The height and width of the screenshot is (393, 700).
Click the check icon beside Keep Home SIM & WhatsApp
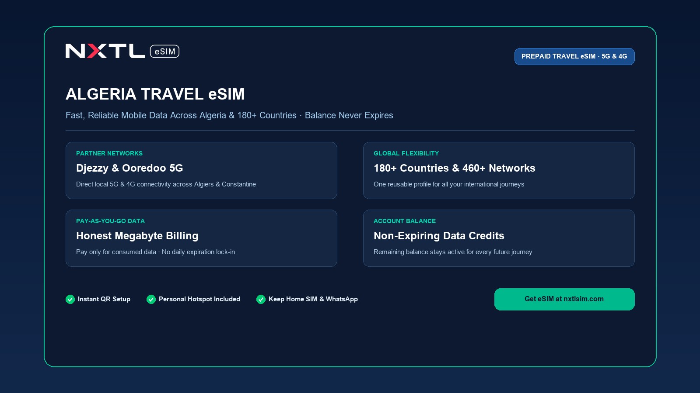261,299
